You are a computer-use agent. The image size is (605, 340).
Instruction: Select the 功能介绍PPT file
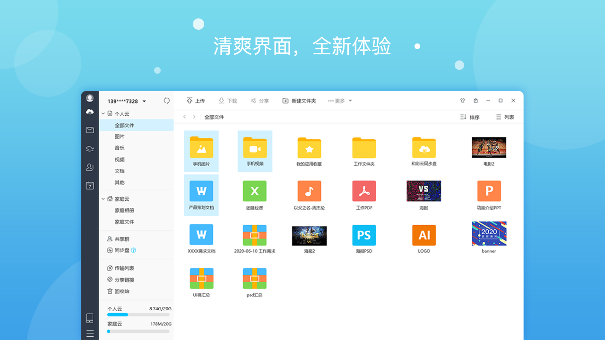[489, 195]
